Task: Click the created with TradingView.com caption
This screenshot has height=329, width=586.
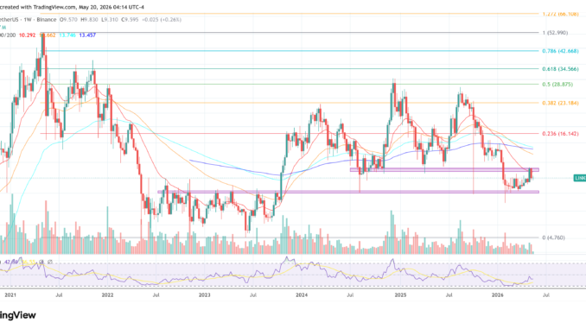Action: [72, 7]
